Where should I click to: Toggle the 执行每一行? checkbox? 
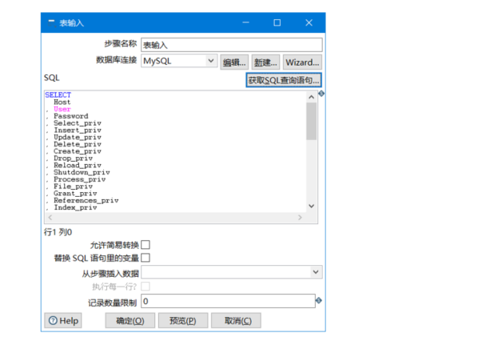(x=145, y=287)
